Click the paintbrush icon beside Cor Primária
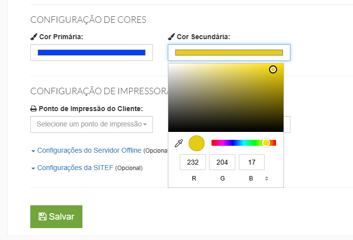 coord(34,37)
